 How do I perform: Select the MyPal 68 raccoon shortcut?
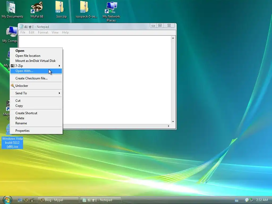pyautogui.click(x=37, y=10)
